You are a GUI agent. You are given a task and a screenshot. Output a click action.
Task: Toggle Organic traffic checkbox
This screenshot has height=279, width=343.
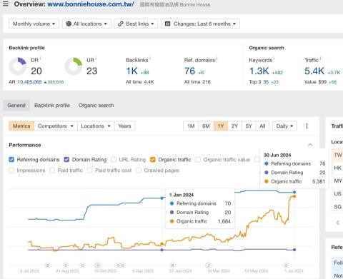point(153,160)
